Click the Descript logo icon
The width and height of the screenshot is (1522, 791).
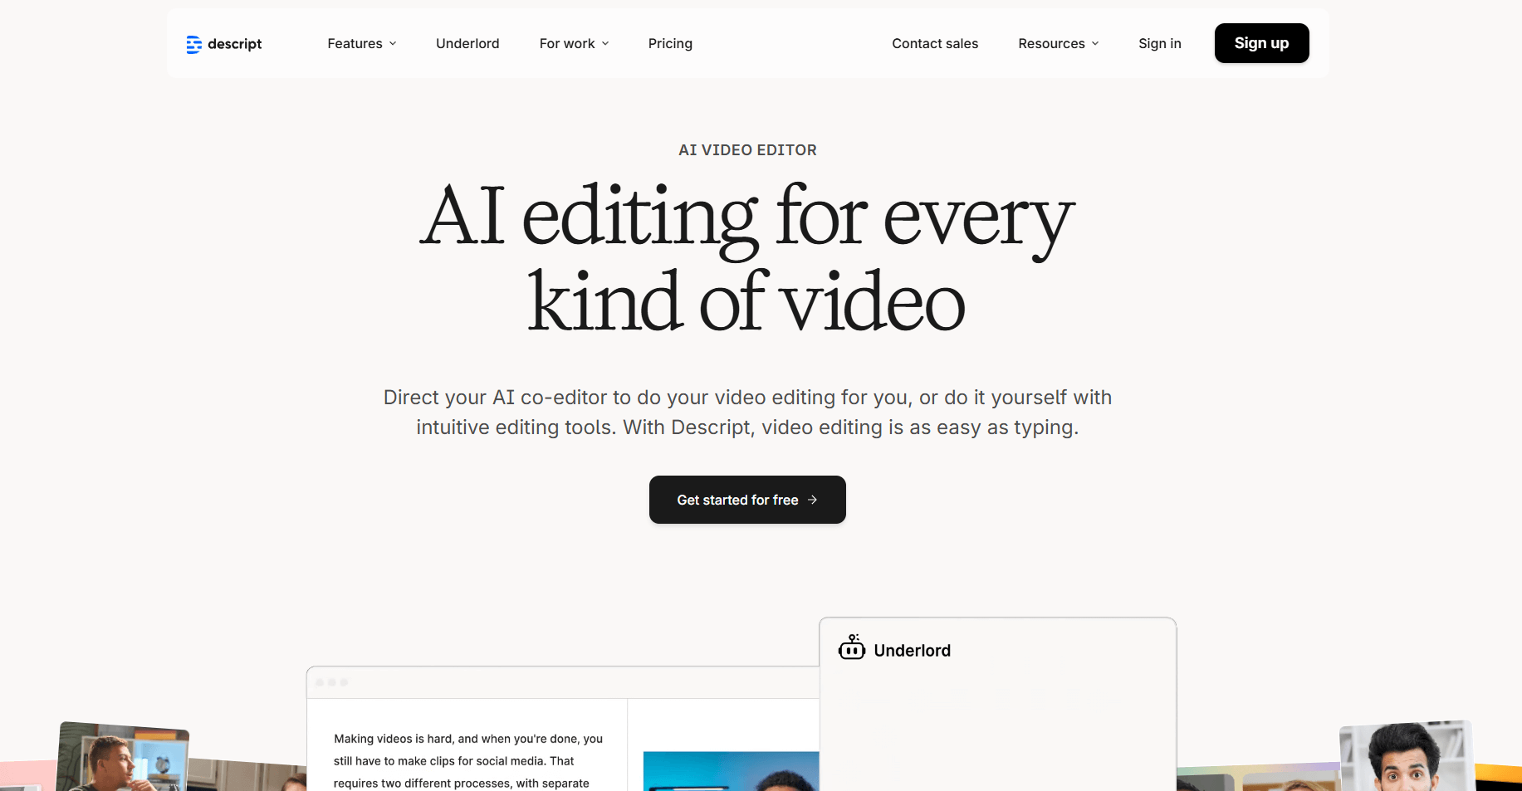(x=193, y=44)
